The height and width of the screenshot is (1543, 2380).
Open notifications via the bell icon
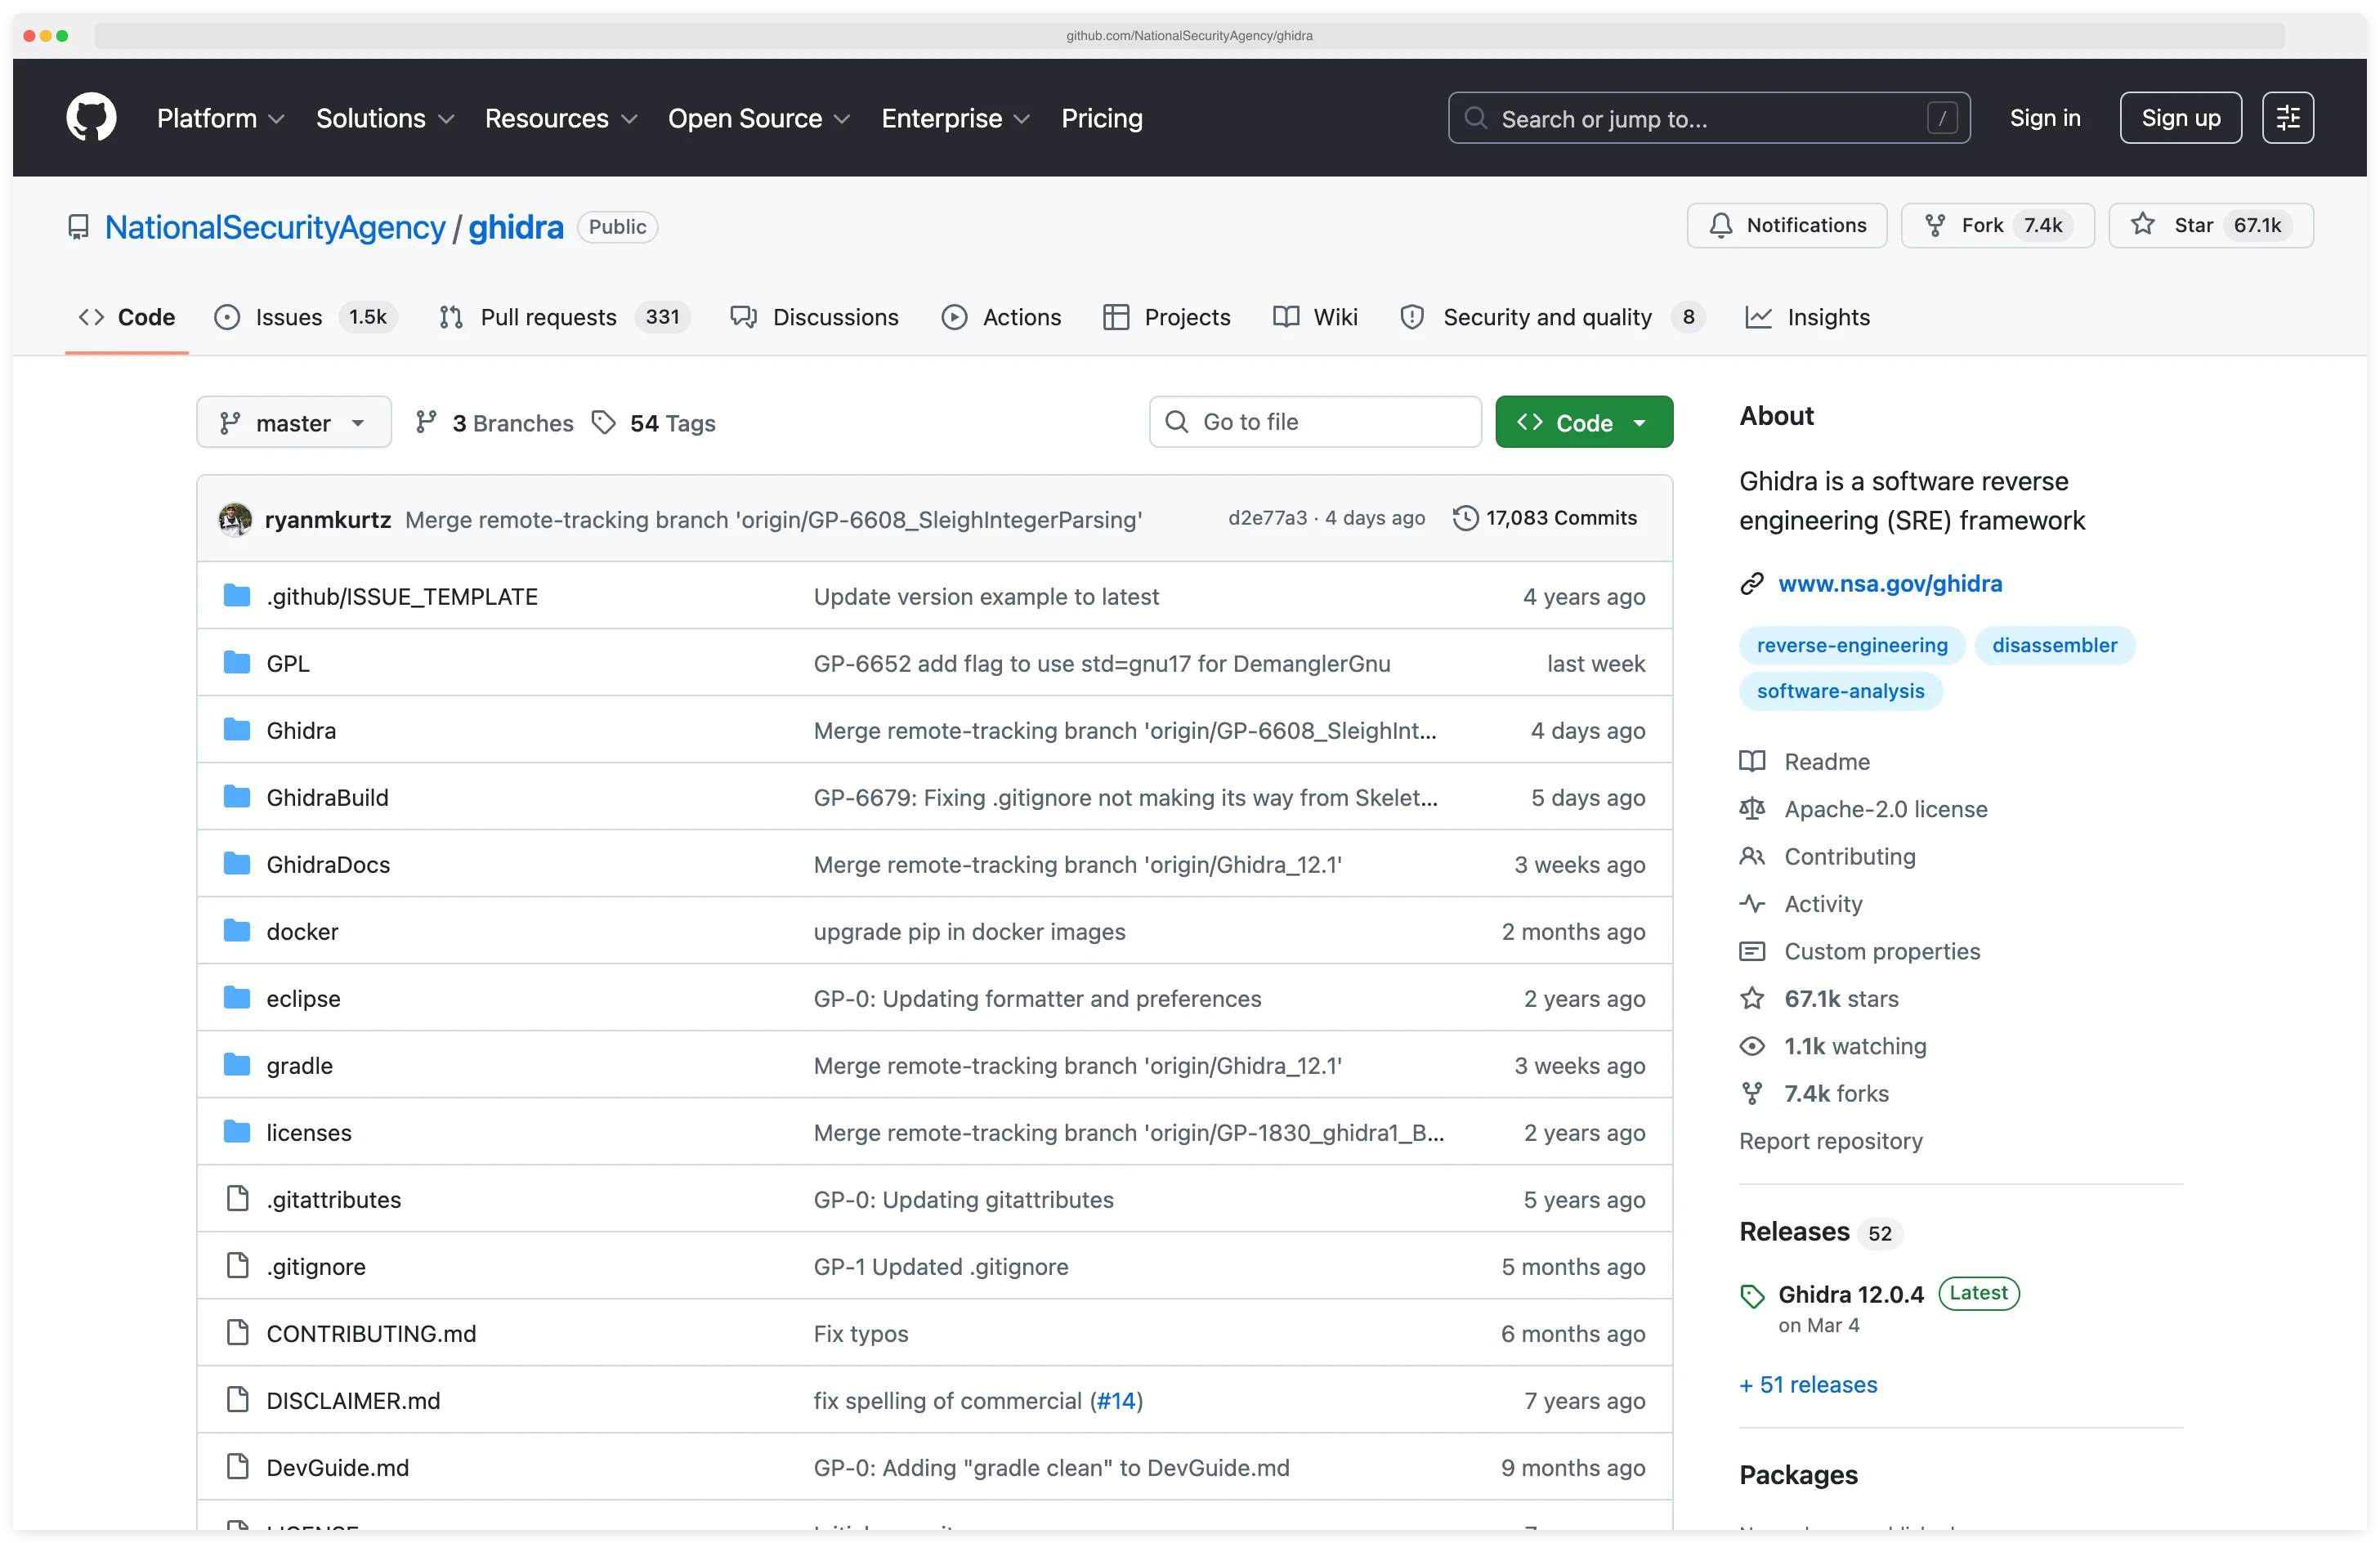click(x=1721, y=225)
